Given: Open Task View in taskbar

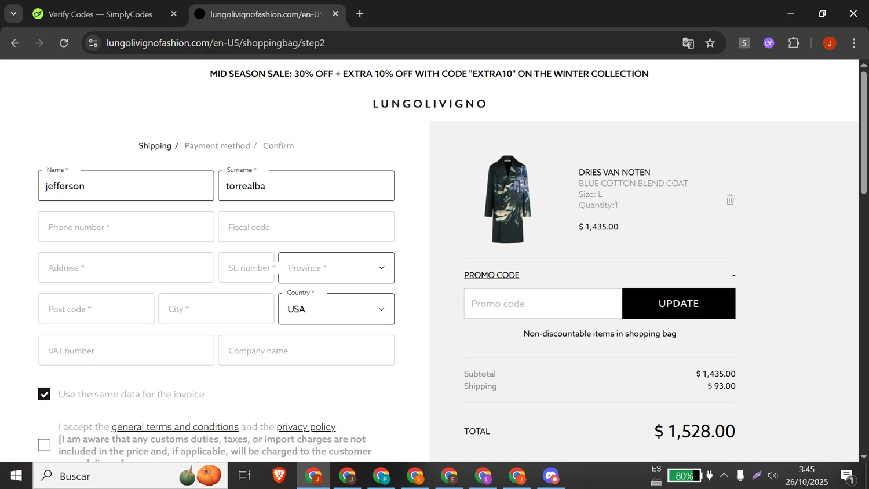Looking at the screenshot, I should 244,476.
